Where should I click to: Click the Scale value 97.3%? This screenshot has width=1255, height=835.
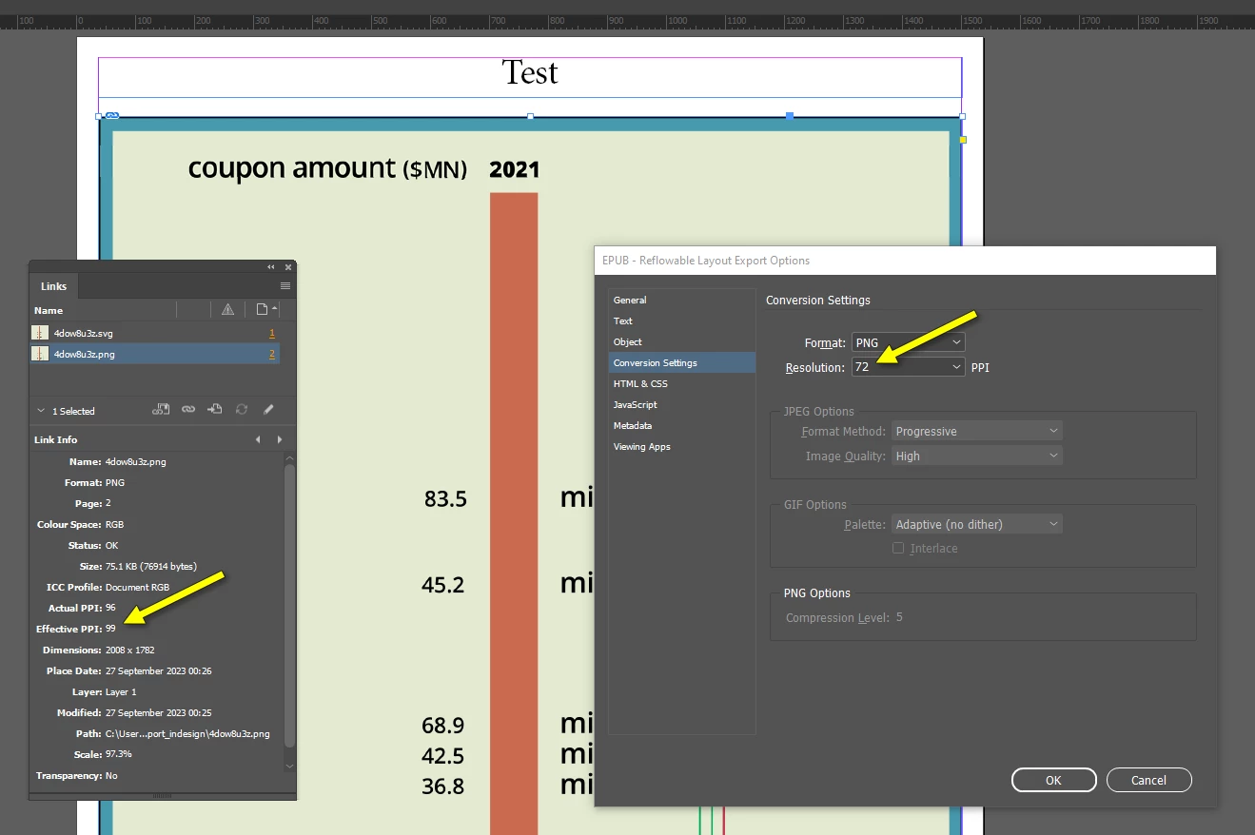click(x=118, y=754)
